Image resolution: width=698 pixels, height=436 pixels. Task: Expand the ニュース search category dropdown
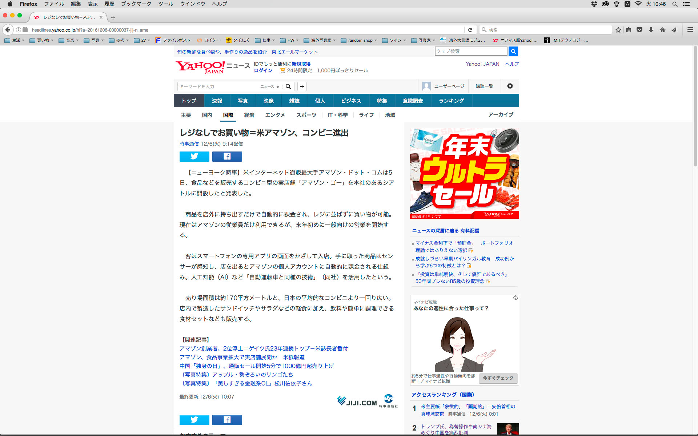(270, 86)
